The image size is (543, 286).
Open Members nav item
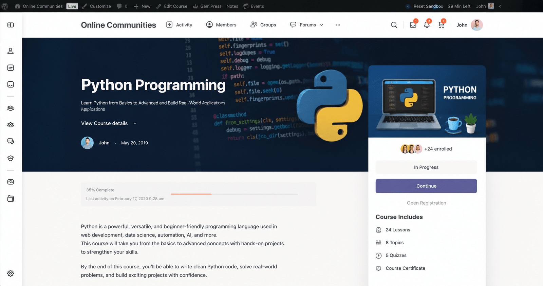pos(221,25)
